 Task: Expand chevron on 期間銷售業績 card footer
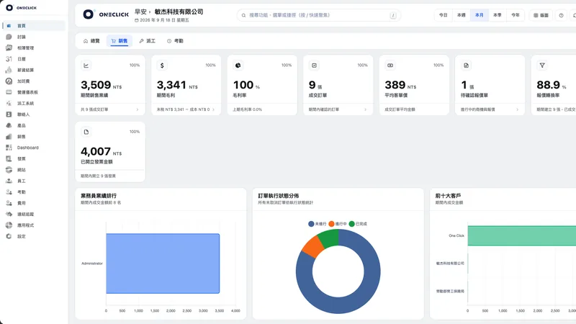(x=138, y=109)
